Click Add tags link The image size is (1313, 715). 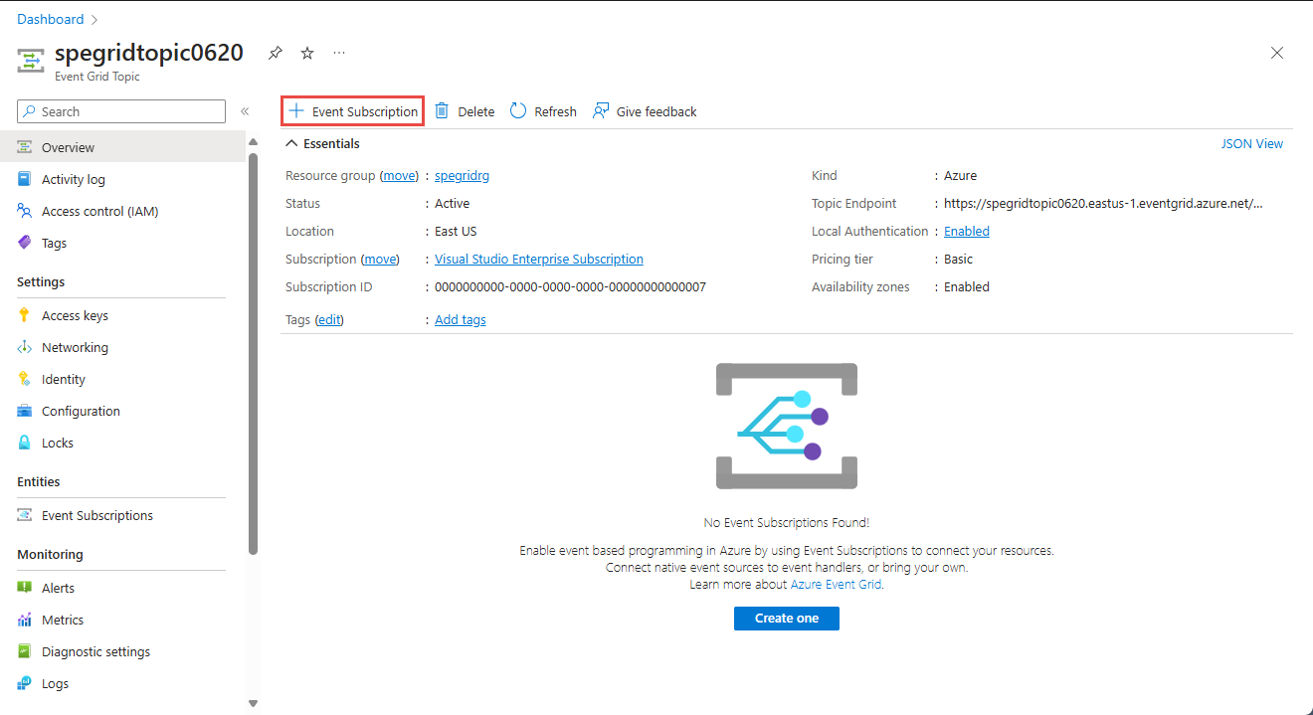point(461,319)
